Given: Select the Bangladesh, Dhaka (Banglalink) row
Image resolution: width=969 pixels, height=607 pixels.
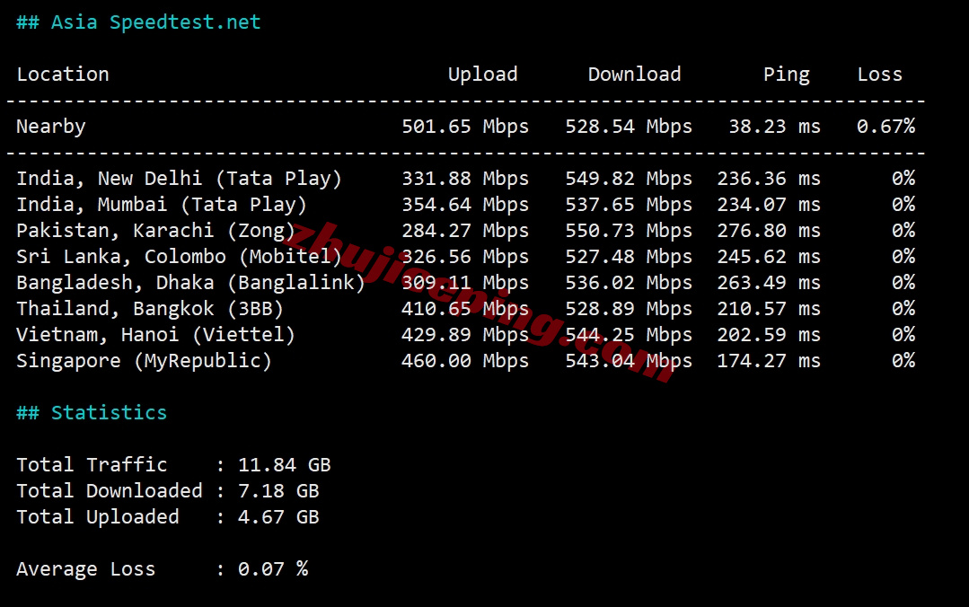Looking at the screenshot, I should [190, 283].
